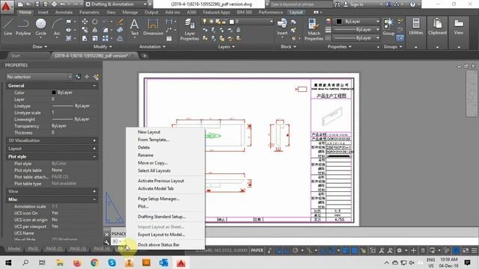Click the Help question mark icon

pyautogui.click(x=412, y=4)
